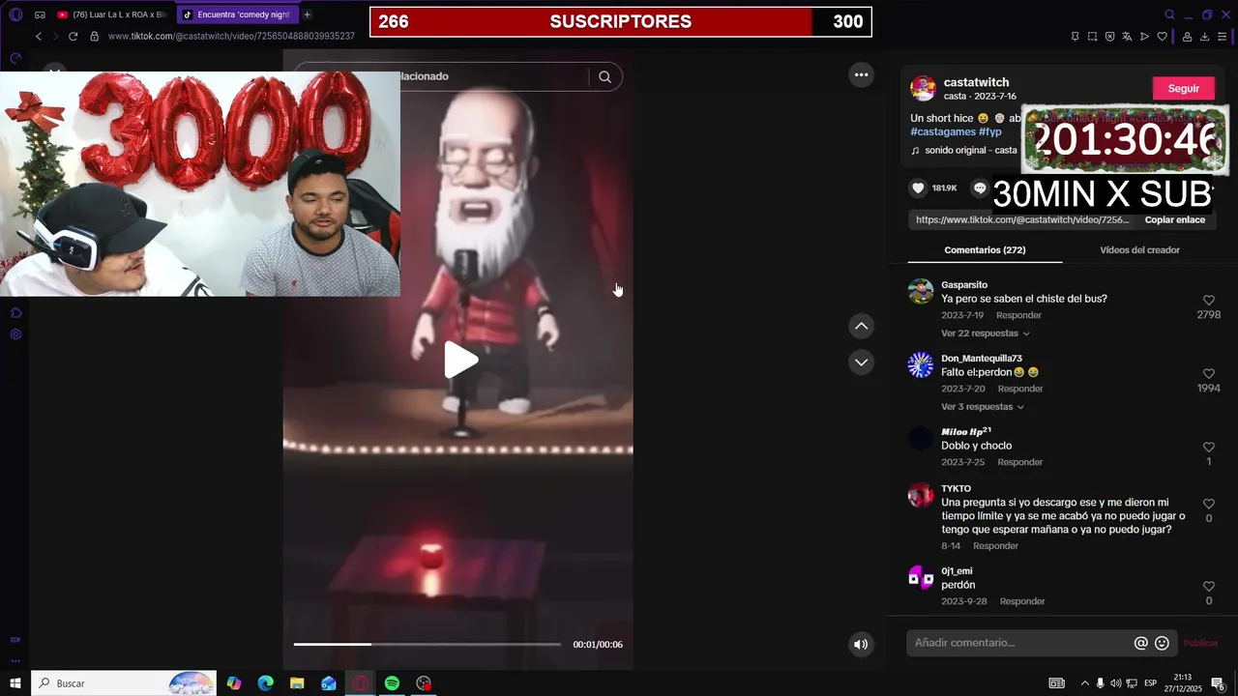
Task: Go back with browser back arrow
Action: click(39, 36)
